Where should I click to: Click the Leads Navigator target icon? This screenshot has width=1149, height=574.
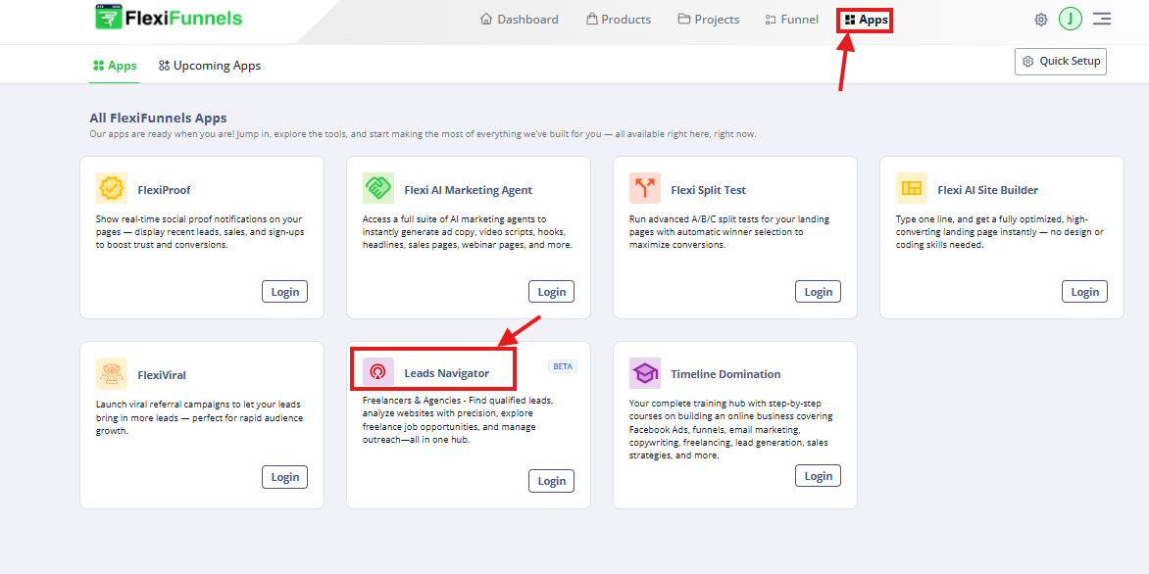[x=378, y=372]
